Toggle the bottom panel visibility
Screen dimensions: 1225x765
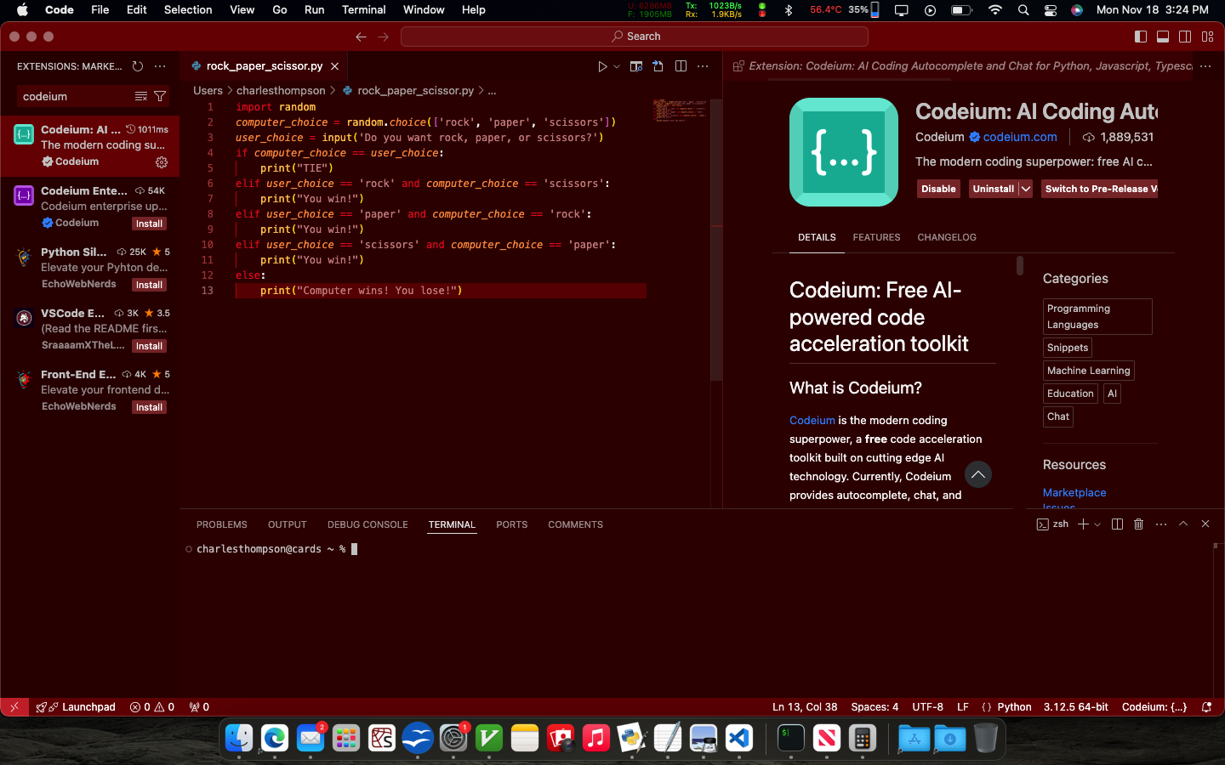1163,37
